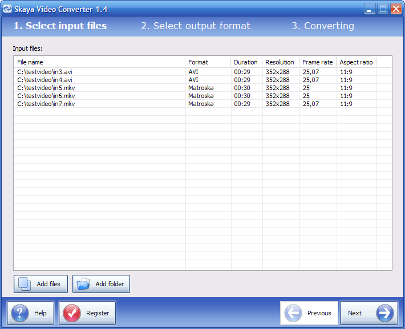Viewport: 405px width, 329px height.
Task: Close the Skaya Video Converter window
Action: point(396,9)
